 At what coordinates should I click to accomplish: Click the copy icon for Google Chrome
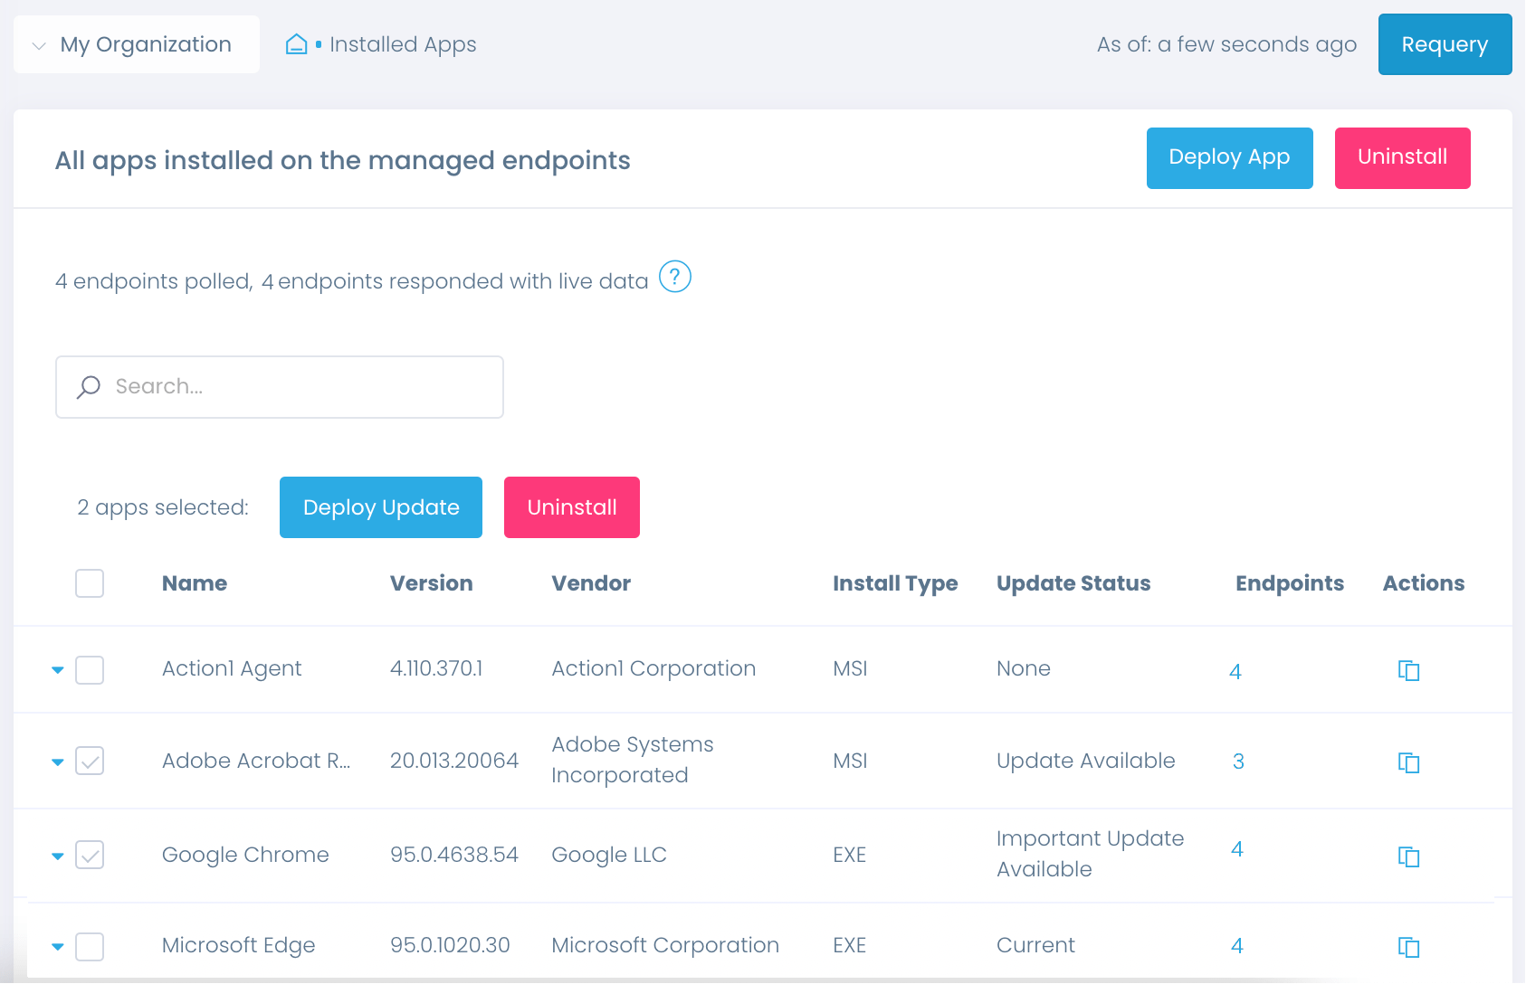click(1409, 856)
